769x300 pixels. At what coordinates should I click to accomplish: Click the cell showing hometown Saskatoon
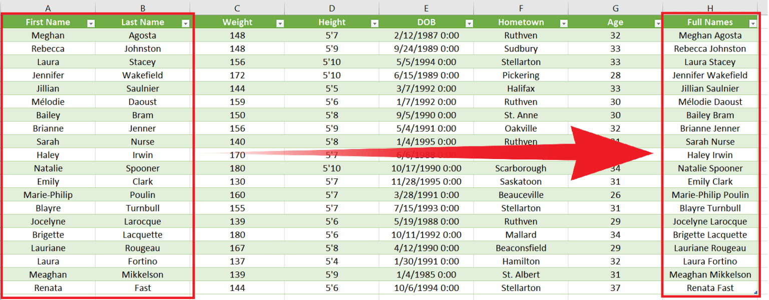point(521,181)
